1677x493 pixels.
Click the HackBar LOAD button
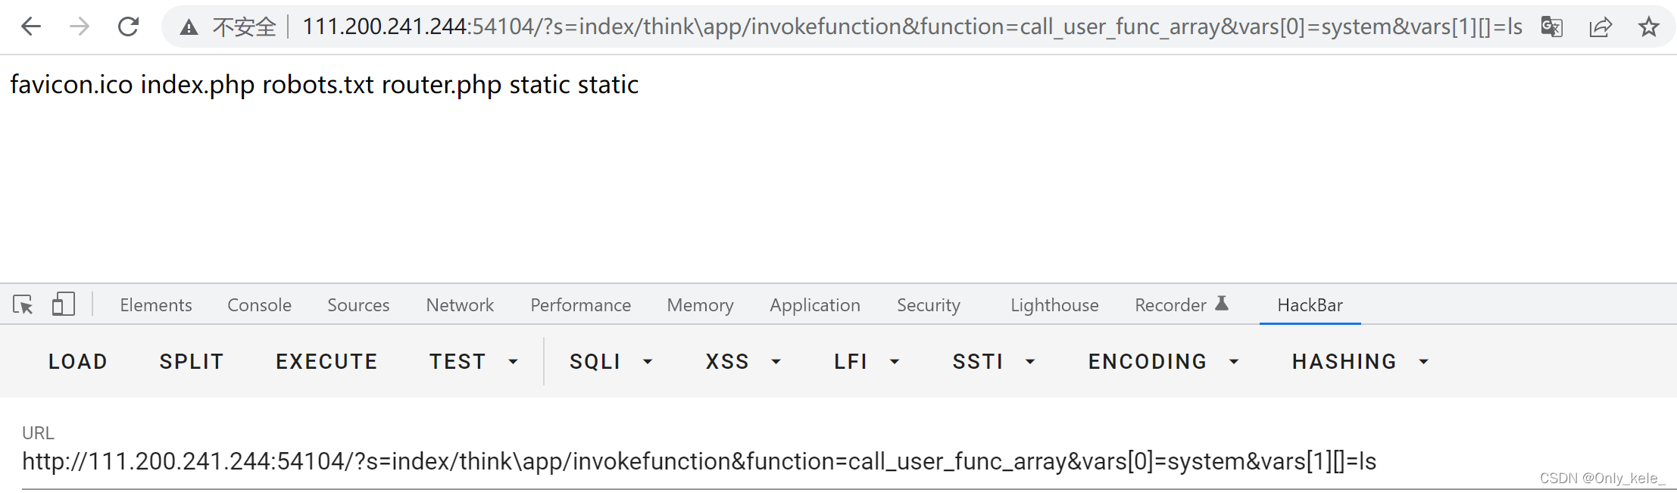tap(77, 362)
